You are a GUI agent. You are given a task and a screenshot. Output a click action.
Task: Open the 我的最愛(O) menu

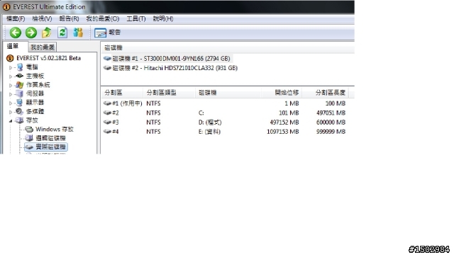pyautogui.click(x=102, y=19)
